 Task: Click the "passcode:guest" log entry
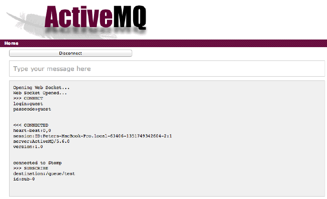pos(32,109)
